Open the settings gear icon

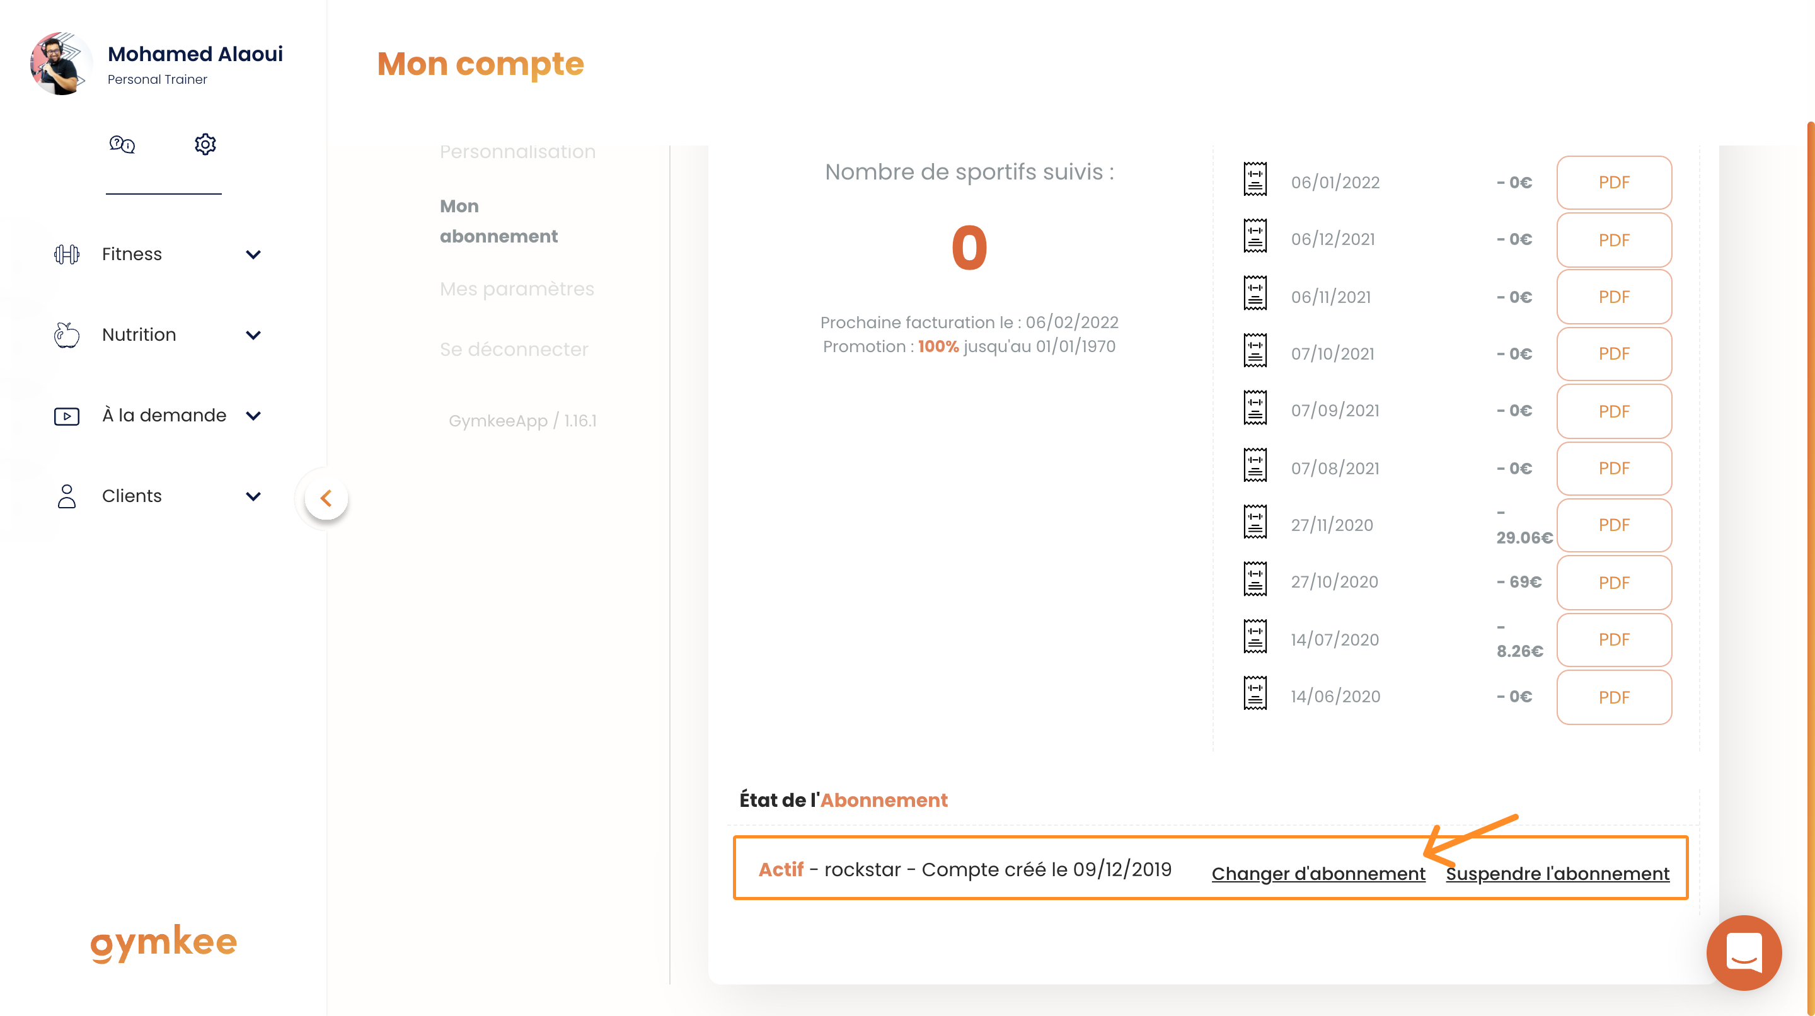click(205, 144)
